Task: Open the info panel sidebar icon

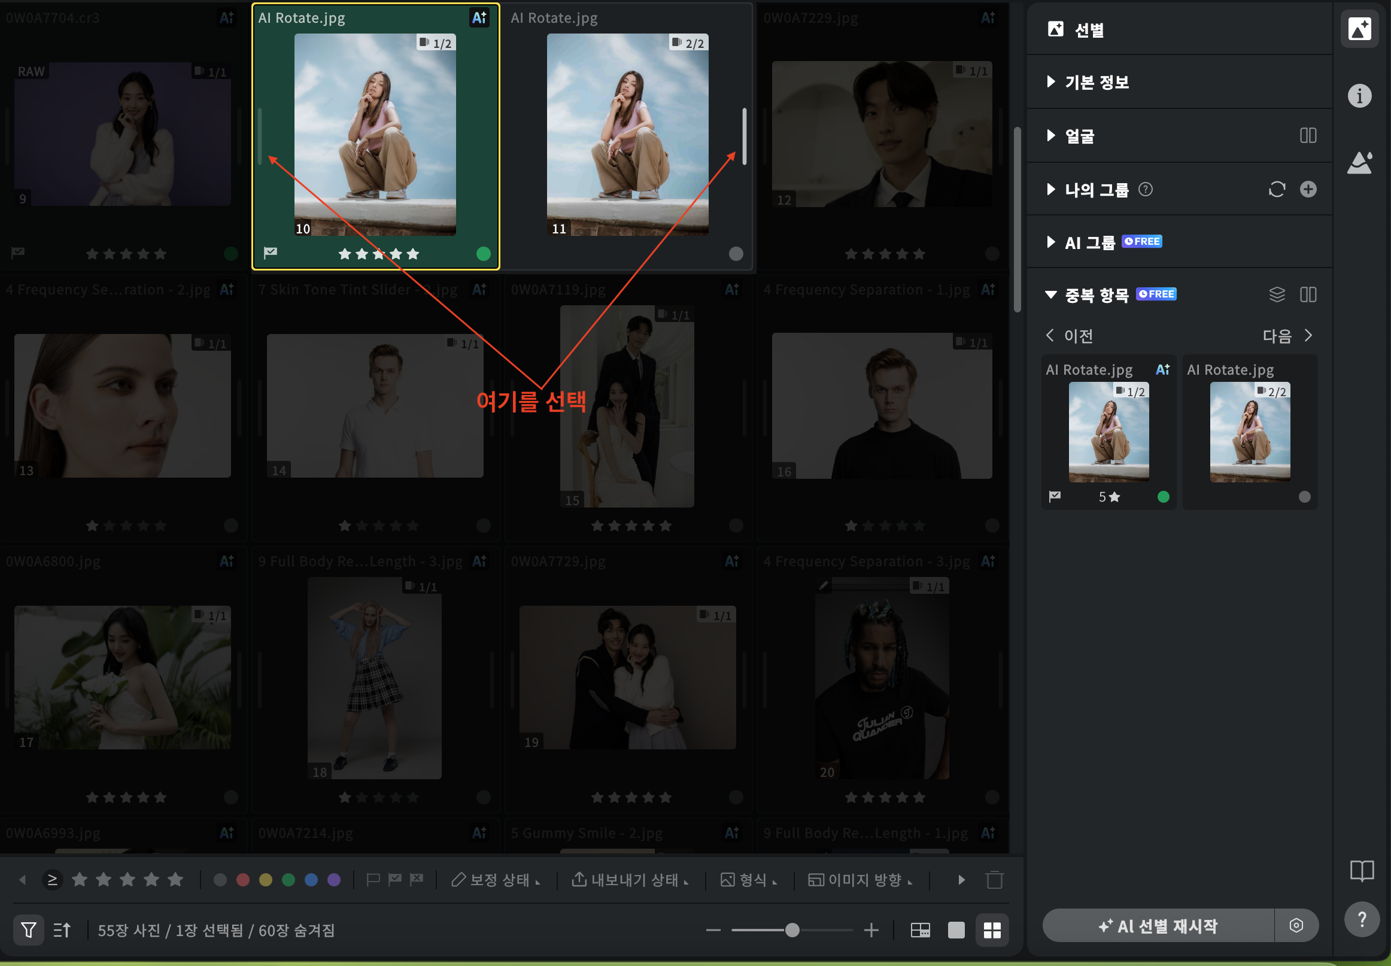Action: [x=1359, y=96]
